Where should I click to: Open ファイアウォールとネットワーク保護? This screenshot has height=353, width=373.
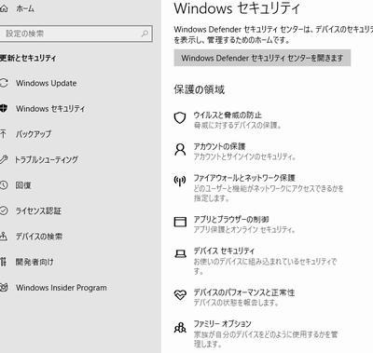point(244,178)
